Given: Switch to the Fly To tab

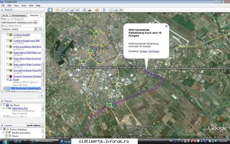Looking at the screenshot, I should click(x=5, y=15).
